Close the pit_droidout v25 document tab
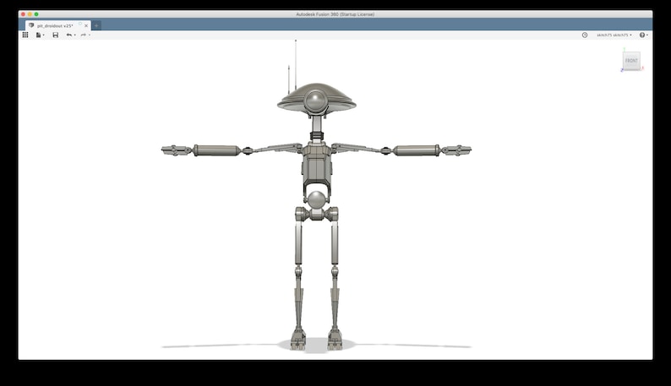671x386 pixels. [x=86, y=25]
